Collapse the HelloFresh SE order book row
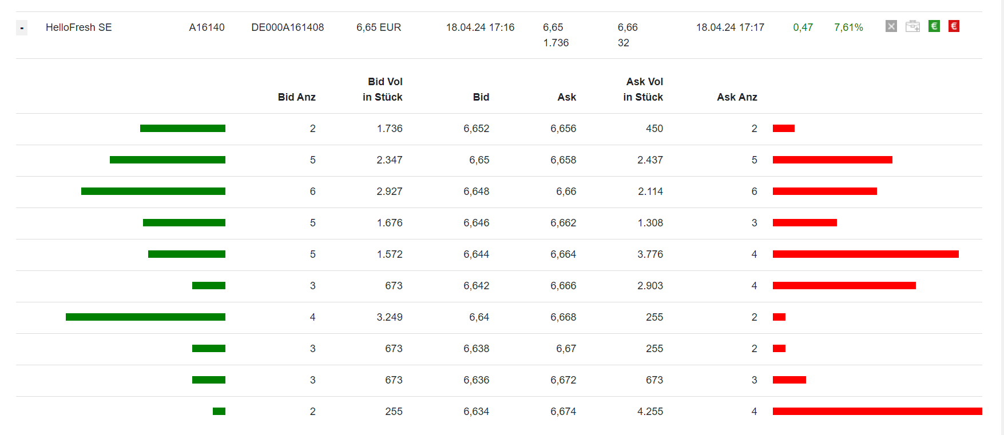 tap(22, 27)
